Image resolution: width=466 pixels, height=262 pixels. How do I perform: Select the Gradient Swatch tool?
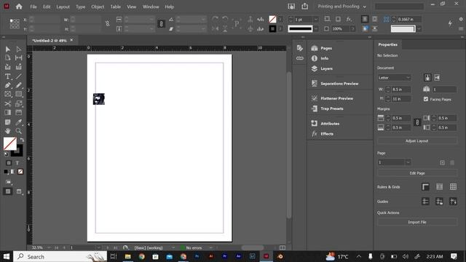tap(8, 113)
